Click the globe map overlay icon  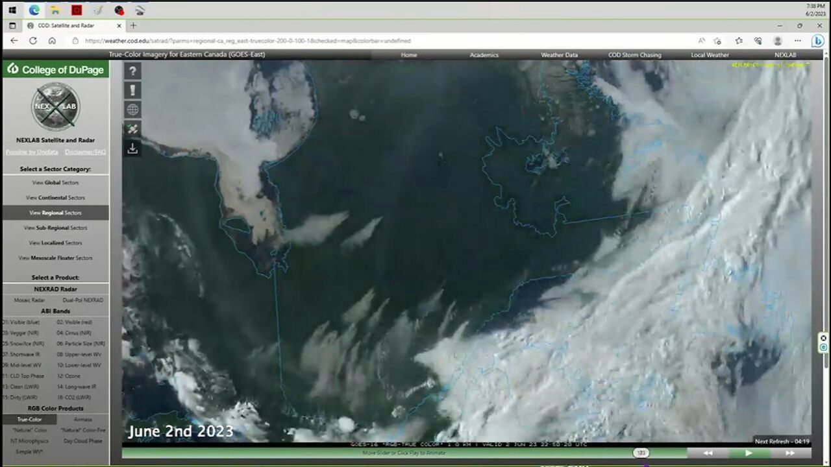[132, 110]
